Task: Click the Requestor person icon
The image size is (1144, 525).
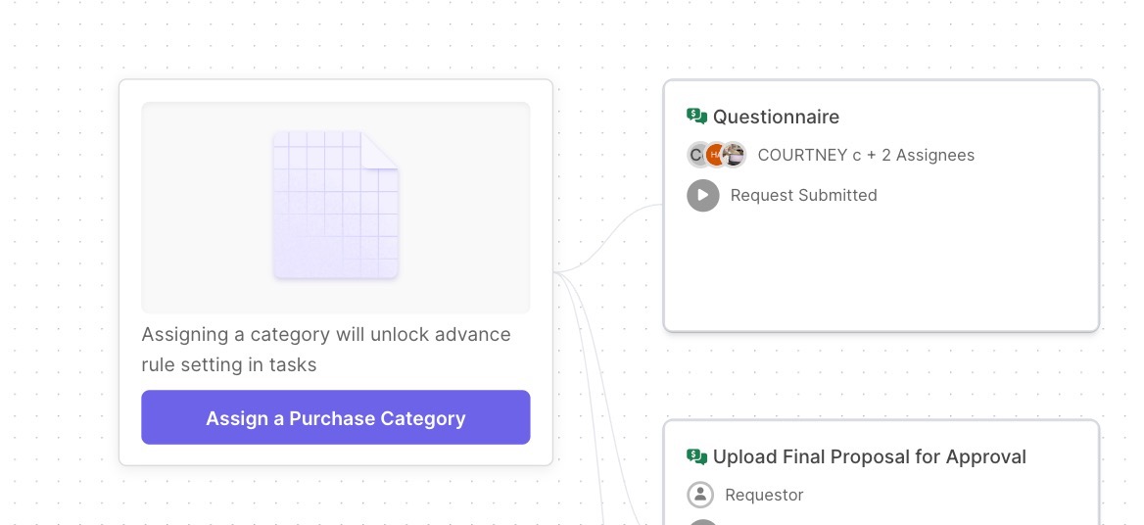Action: coord(699,495)
